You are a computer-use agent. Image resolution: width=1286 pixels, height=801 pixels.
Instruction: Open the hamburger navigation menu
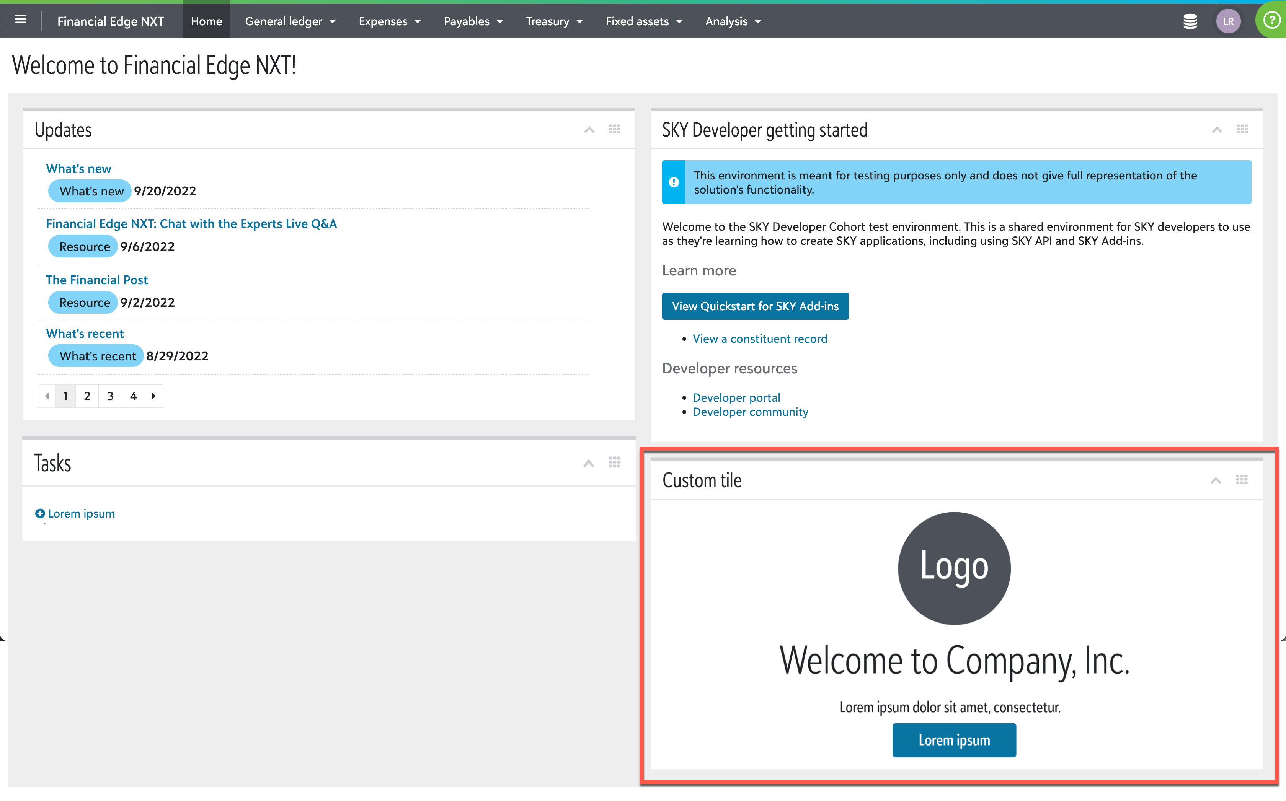click(21, 20)
